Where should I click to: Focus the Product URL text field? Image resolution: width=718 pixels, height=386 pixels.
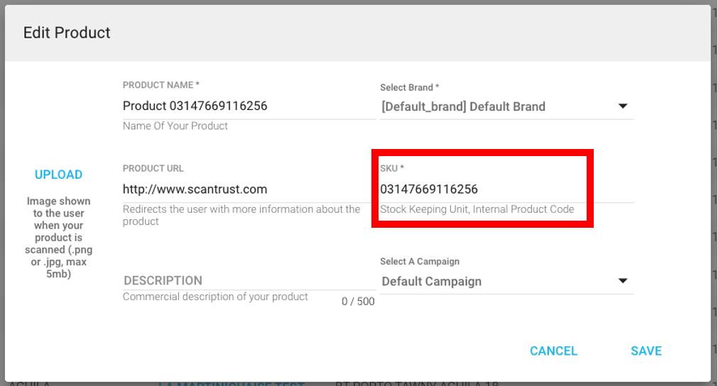coord(249,189)
